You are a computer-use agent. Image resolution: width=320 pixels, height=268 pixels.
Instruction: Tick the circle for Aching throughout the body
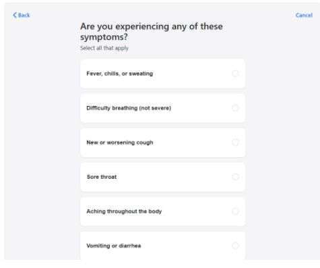pyautogui.click(x=235, y=211)
